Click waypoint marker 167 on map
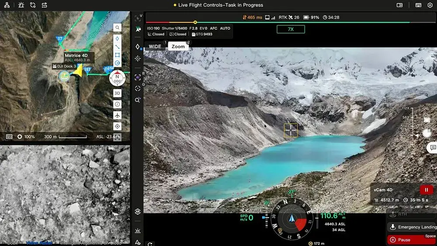Screen dimensions: 437x246 (x=87, y=70)
